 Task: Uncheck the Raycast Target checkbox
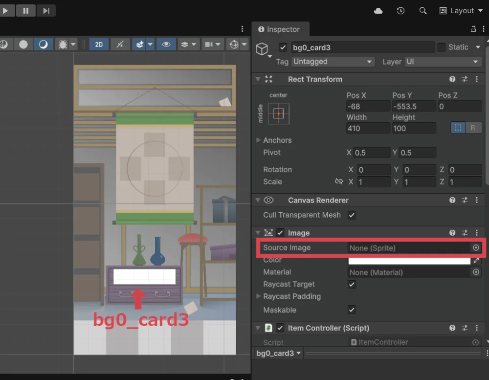352,284
